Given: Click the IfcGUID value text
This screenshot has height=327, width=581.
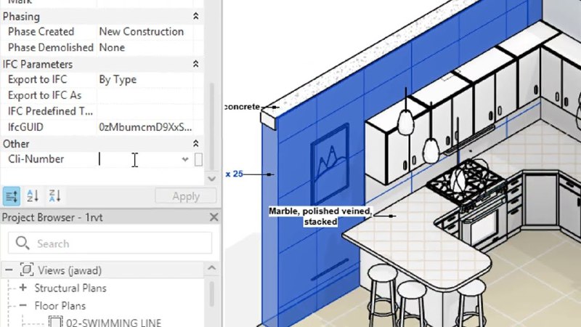Looking at the screenshot, I should (145, 127).
